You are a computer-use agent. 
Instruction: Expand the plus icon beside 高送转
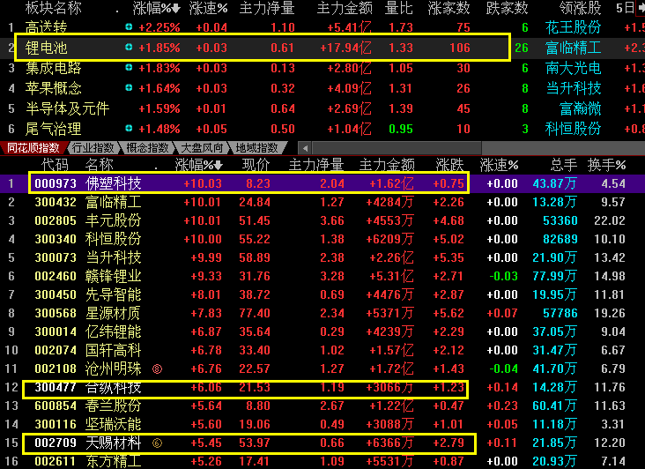pyautogui.click(x=129, y=27)
